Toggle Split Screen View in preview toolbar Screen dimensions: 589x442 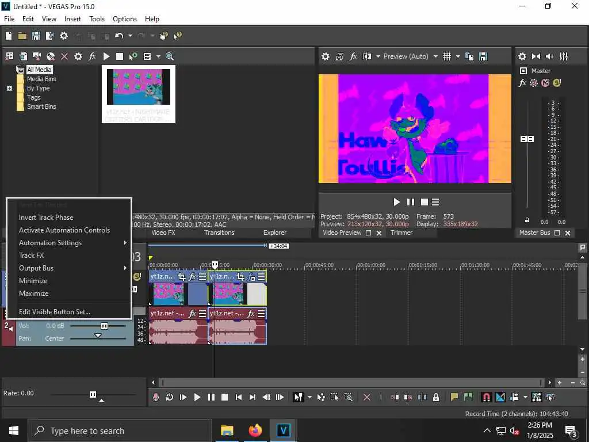(x=366, y=56)
